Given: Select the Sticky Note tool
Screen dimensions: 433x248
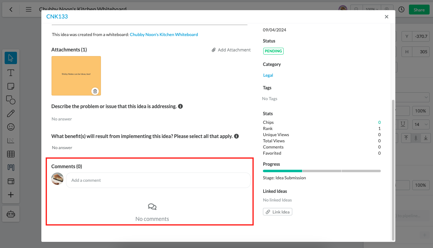Looking at the screenshot, I should (x=11, y=86).
